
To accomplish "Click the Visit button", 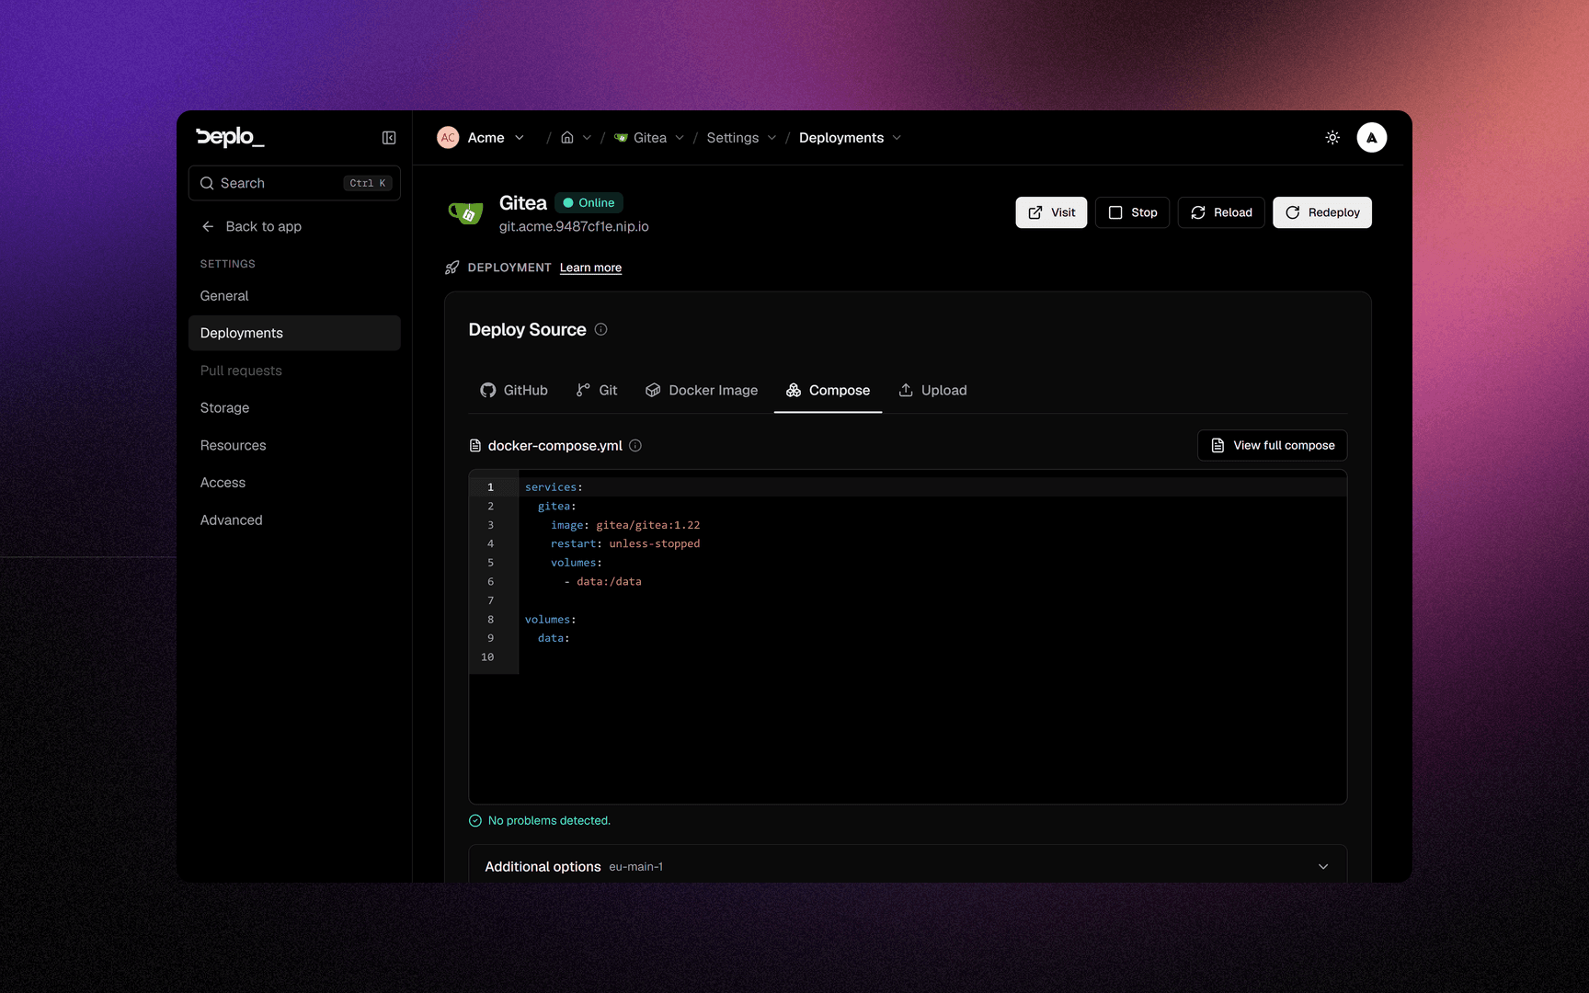I will point(1051,212).
